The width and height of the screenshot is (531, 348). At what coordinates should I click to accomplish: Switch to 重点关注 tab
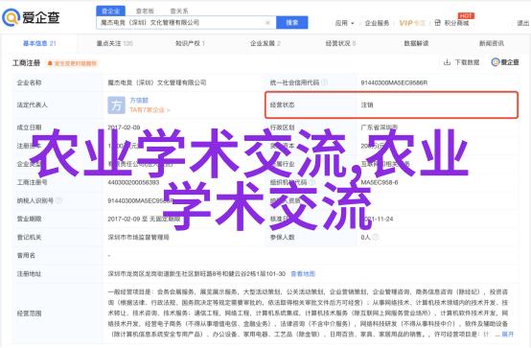coord(115,43)
